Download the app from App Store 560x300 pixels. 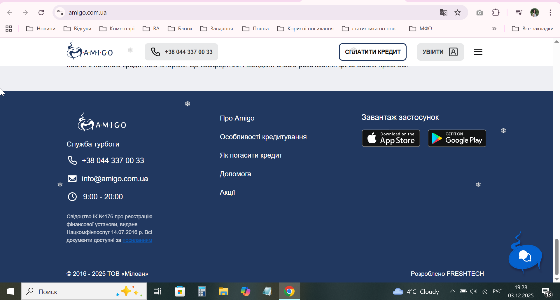pos(391,138)
